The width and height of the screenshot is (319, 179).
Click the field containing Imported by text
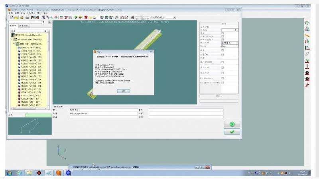[104, 113]
